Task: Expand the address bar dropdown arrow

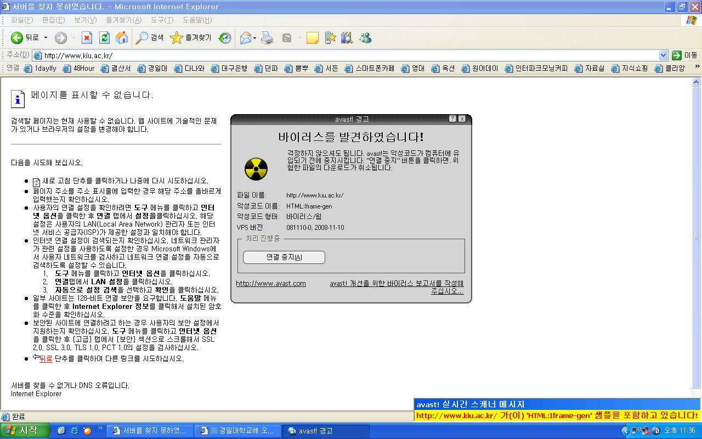Action: (663, 55)
